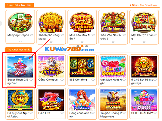Viewport: 162px width, 121px height.
Task: Toggle the favorite heart for Cổng Olympus
Action: pos(62,80)
